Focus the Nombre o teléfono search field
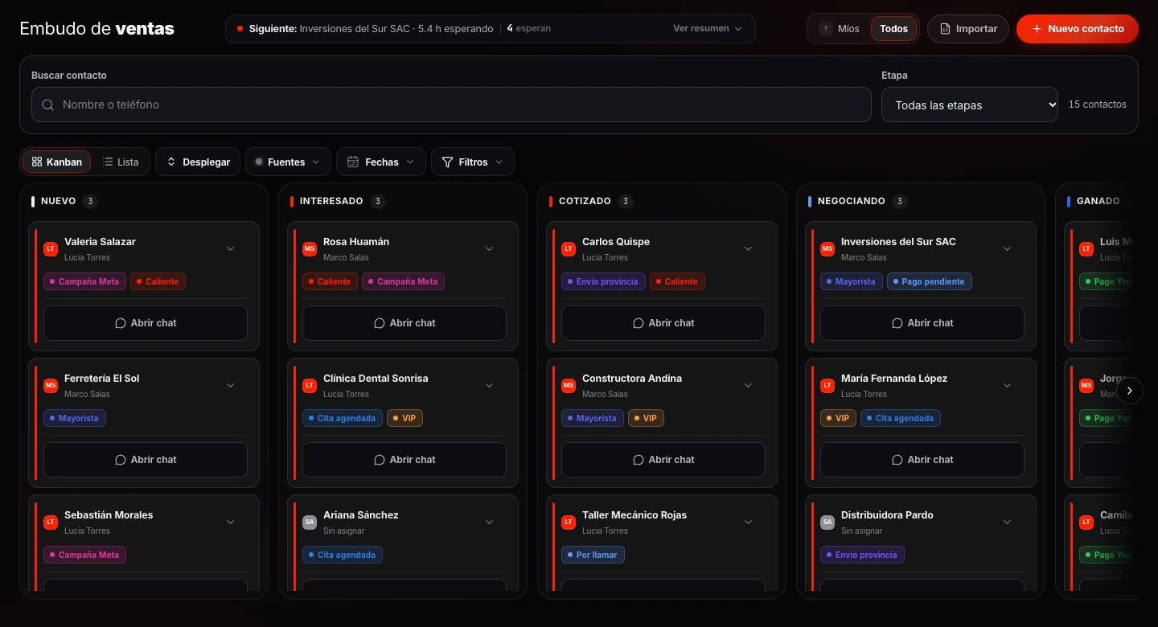 click(451, 104)
